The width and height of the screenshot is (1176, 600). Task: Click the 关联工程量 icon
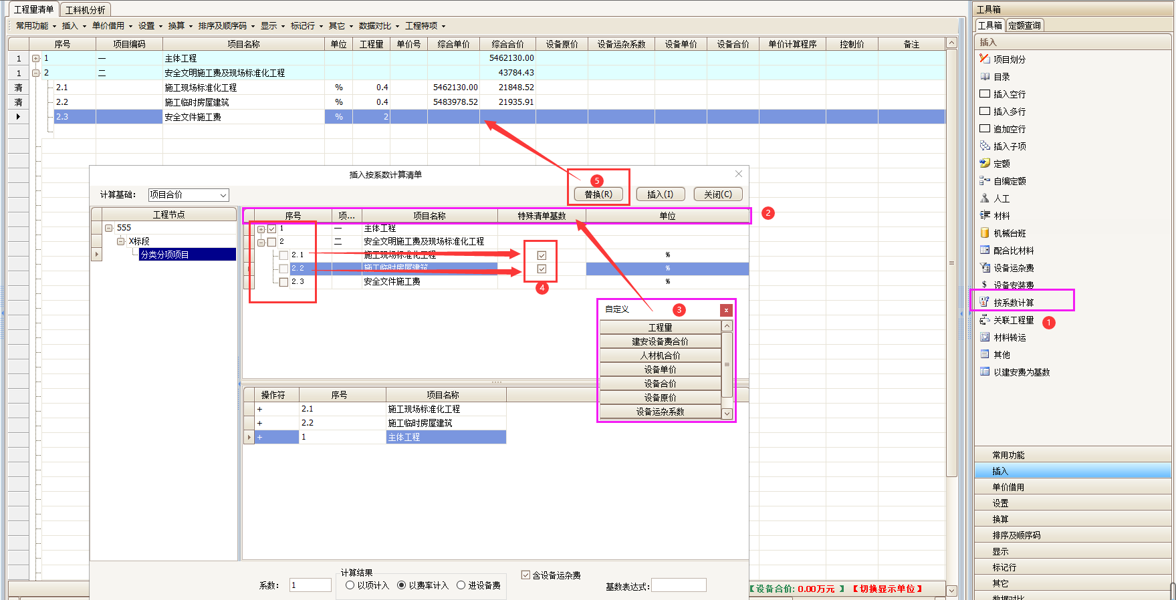click(x=984, y=320)
